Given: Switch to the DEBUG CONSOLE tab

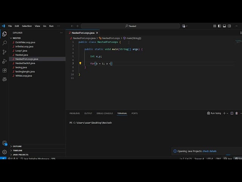Looking at the screenshot, I should pyautogui.click(x=105, y=113).
